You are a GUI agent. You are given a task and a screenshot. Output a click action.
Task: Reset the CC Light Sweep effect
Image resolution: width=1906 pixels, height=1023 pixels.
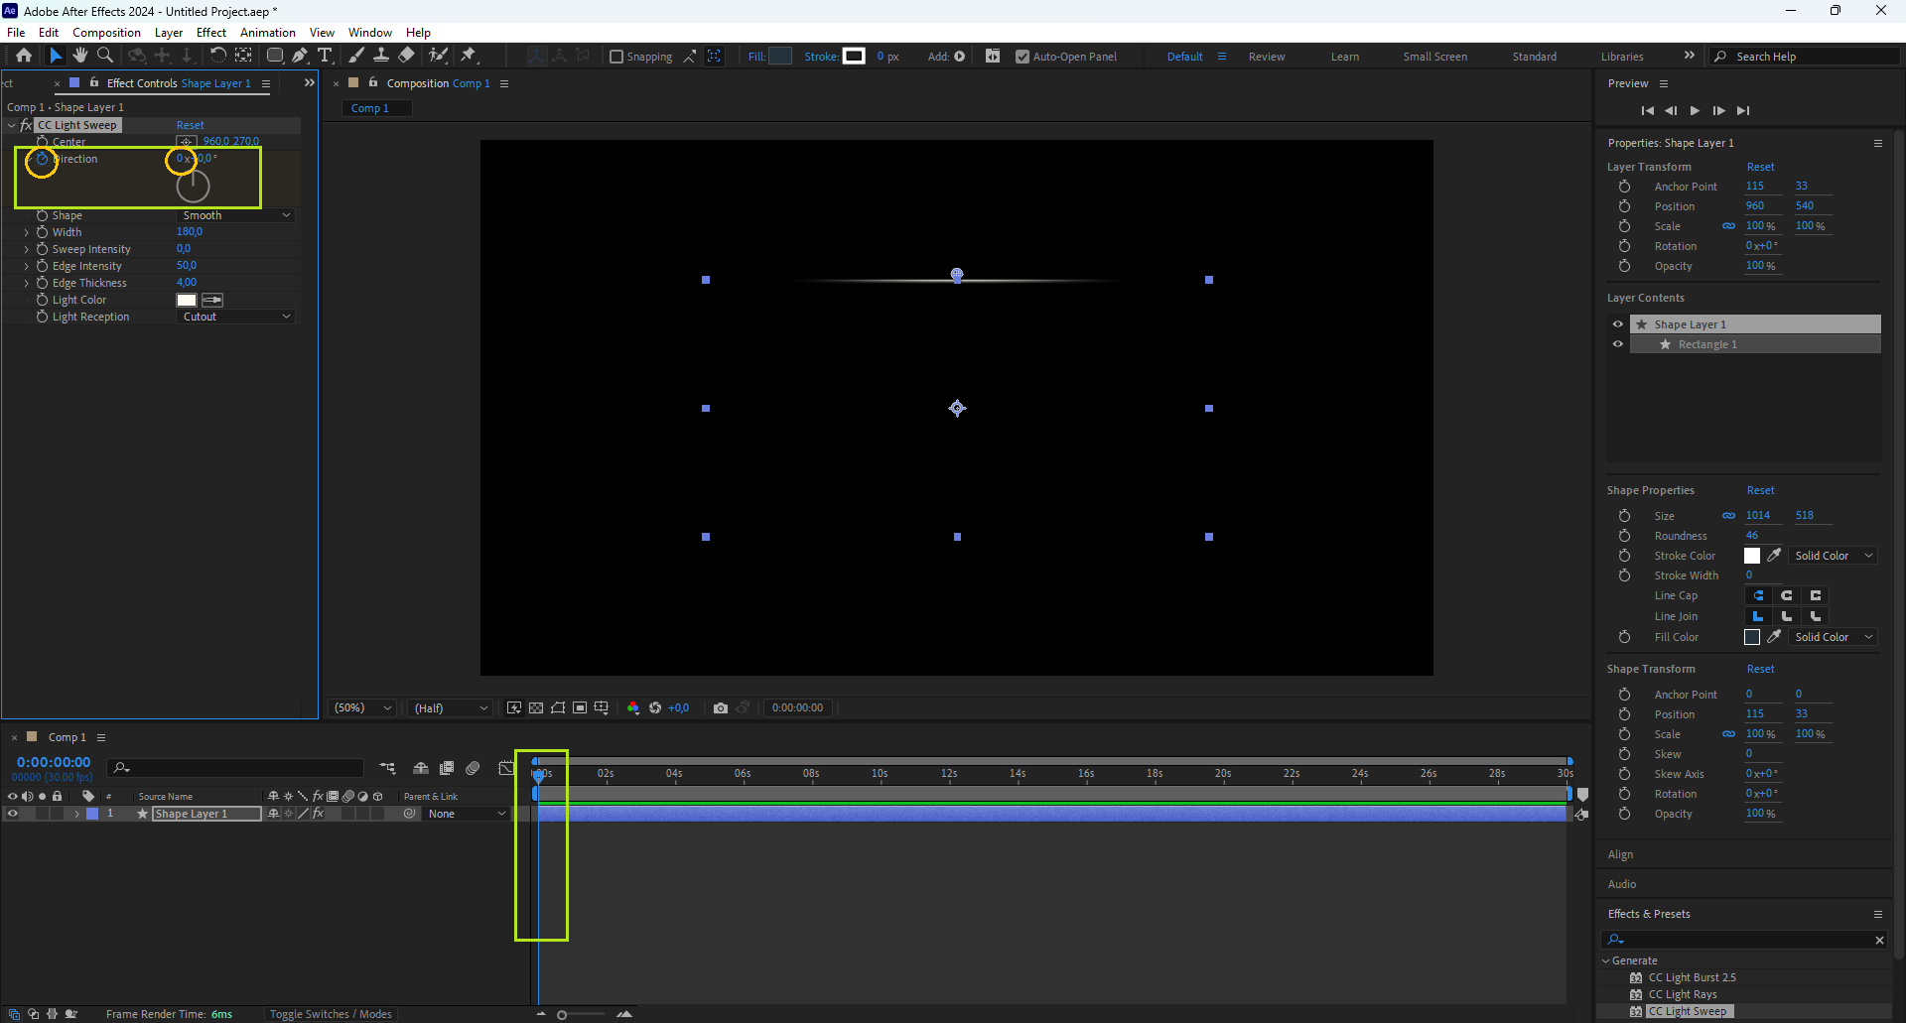(x=190, y=125)
